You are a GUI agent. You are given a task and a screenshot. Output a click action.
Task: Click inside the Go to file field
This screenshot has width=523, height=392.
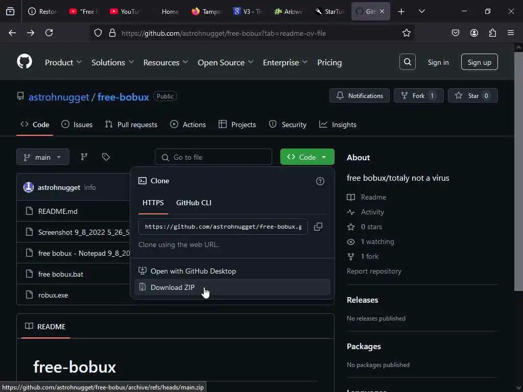click(x=213, y=157)
